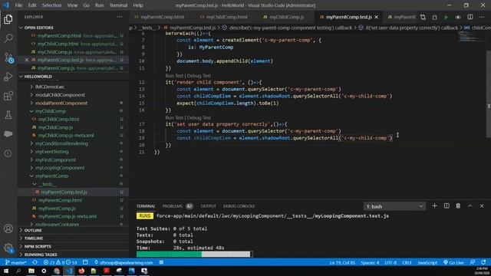The width and height of the screenshot is (491, 276).
Task: Click Spaces: 4 indentation setting
Action: [370, 262]
